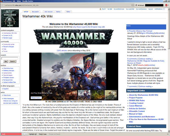Open WH40K Wiki Rules link
170x136 pixels.
pos(137,100)
